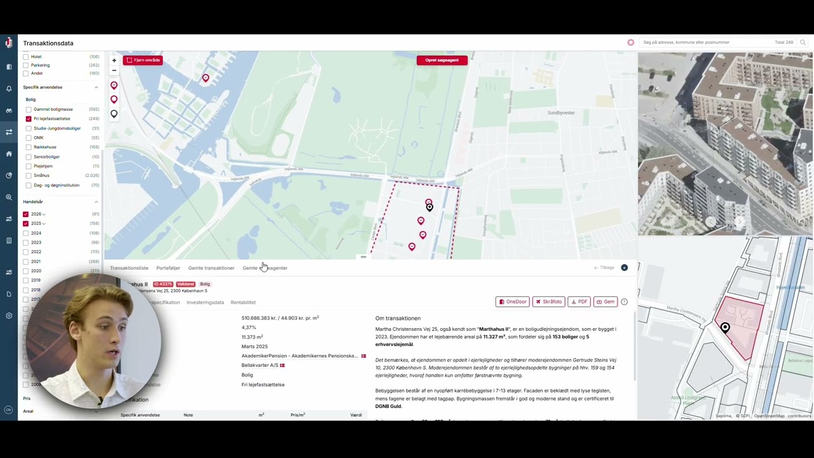Click the aerial building photo
Viewport: 814px width, 458px height.
point(726,144)
